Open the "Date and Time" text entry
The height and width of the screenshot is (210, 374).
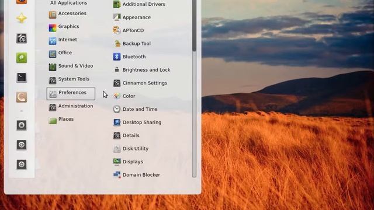(x=140, y=109)
